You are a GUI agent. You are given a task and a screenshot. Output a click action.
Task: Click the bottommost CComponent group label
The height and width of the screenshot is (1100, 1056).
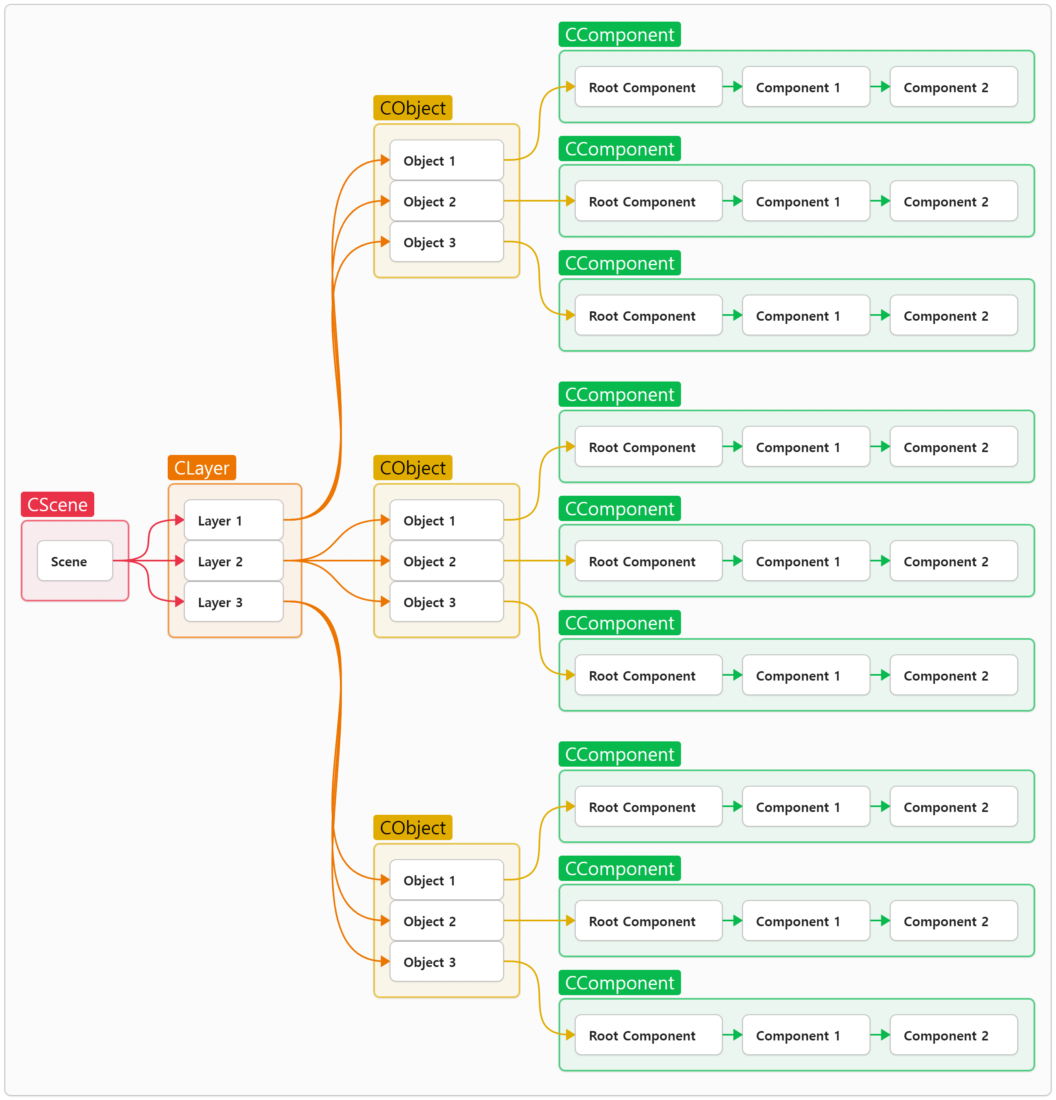coord(619,982)
